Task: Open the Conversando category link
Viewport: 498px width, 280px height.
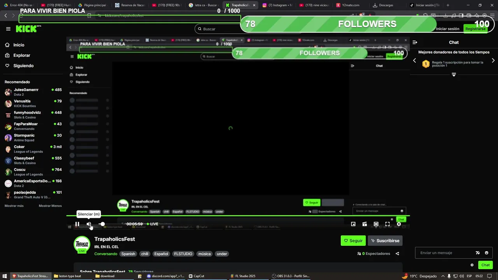Action: point(106,254)
